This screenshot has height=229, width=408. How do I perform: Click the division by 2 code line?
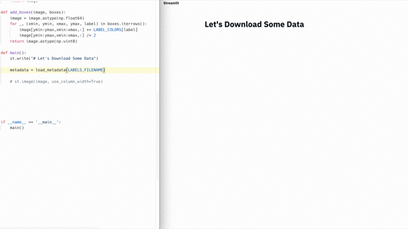[x=57, y=36]
